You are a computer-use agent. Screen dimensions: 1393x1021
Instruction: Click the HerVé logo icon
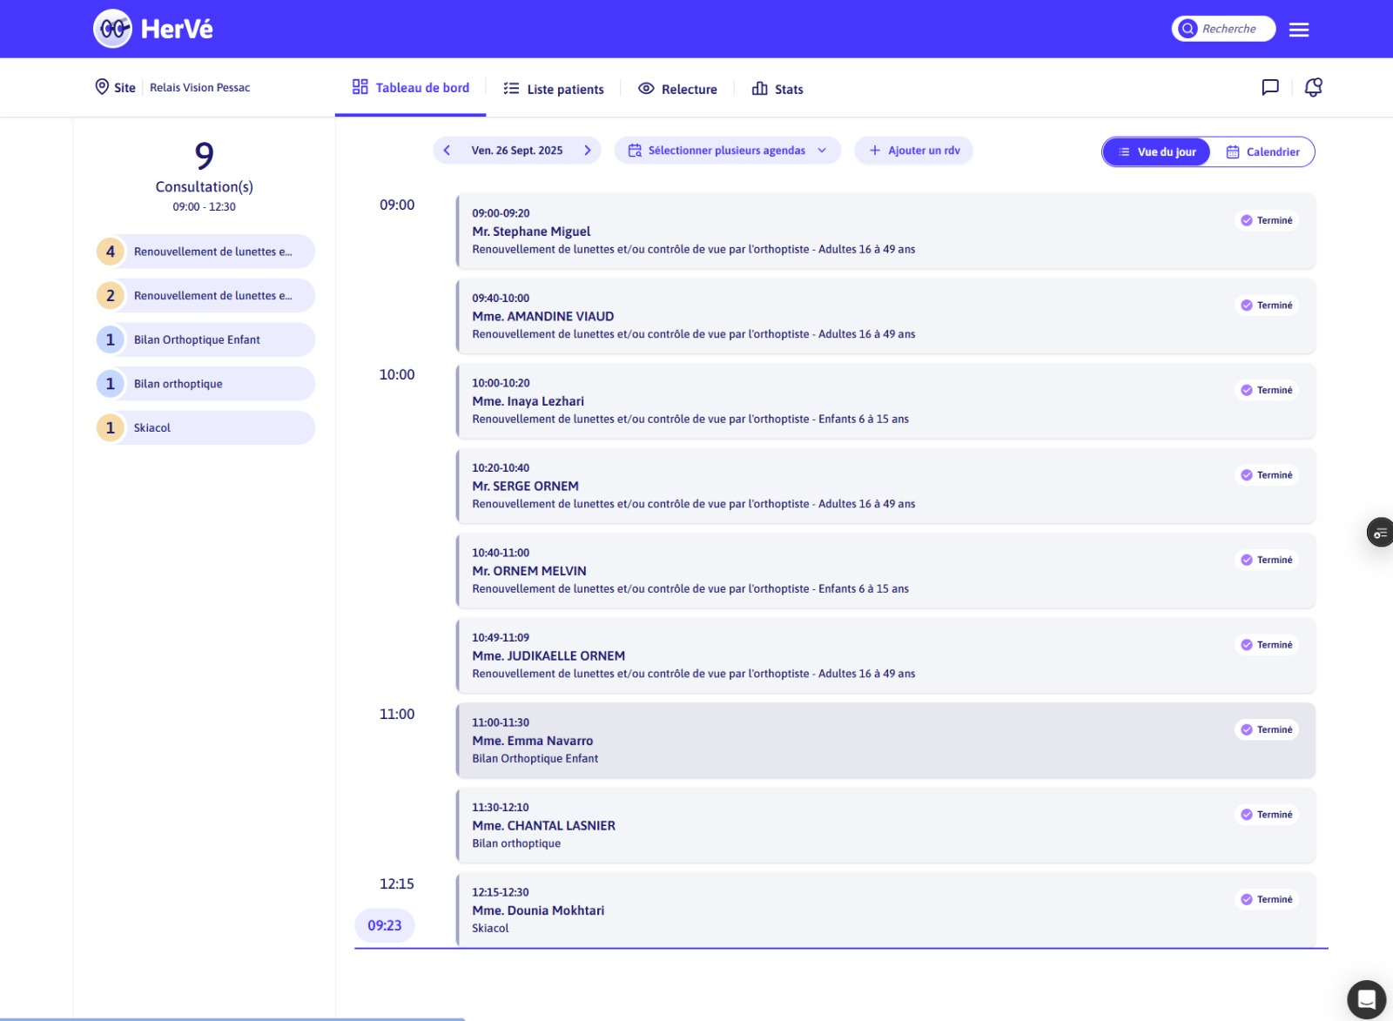tap(112, 29)
